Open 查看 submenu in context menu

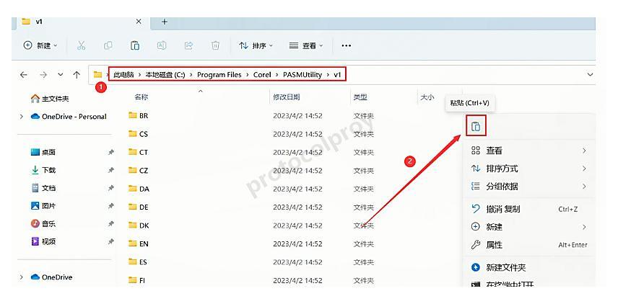pyautogui.click(x=529, y=151)
